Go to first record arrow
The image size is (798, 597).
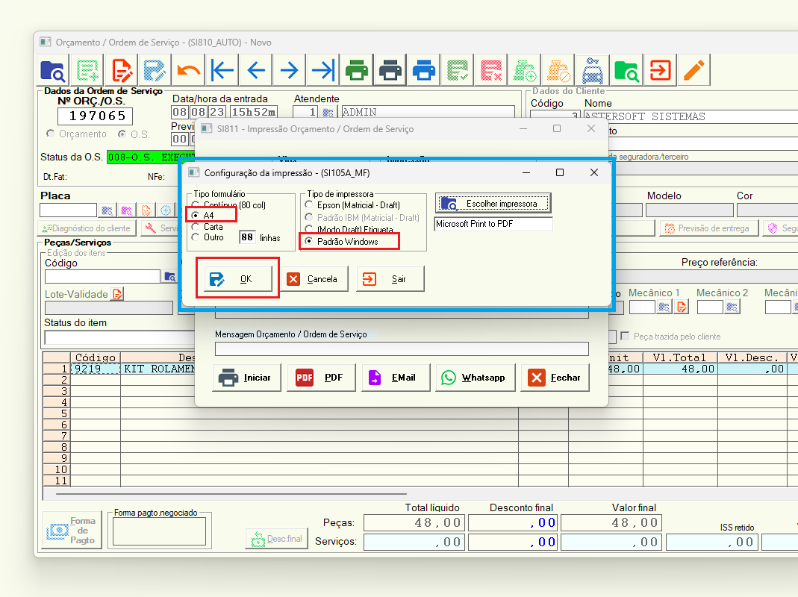[222, 71]
